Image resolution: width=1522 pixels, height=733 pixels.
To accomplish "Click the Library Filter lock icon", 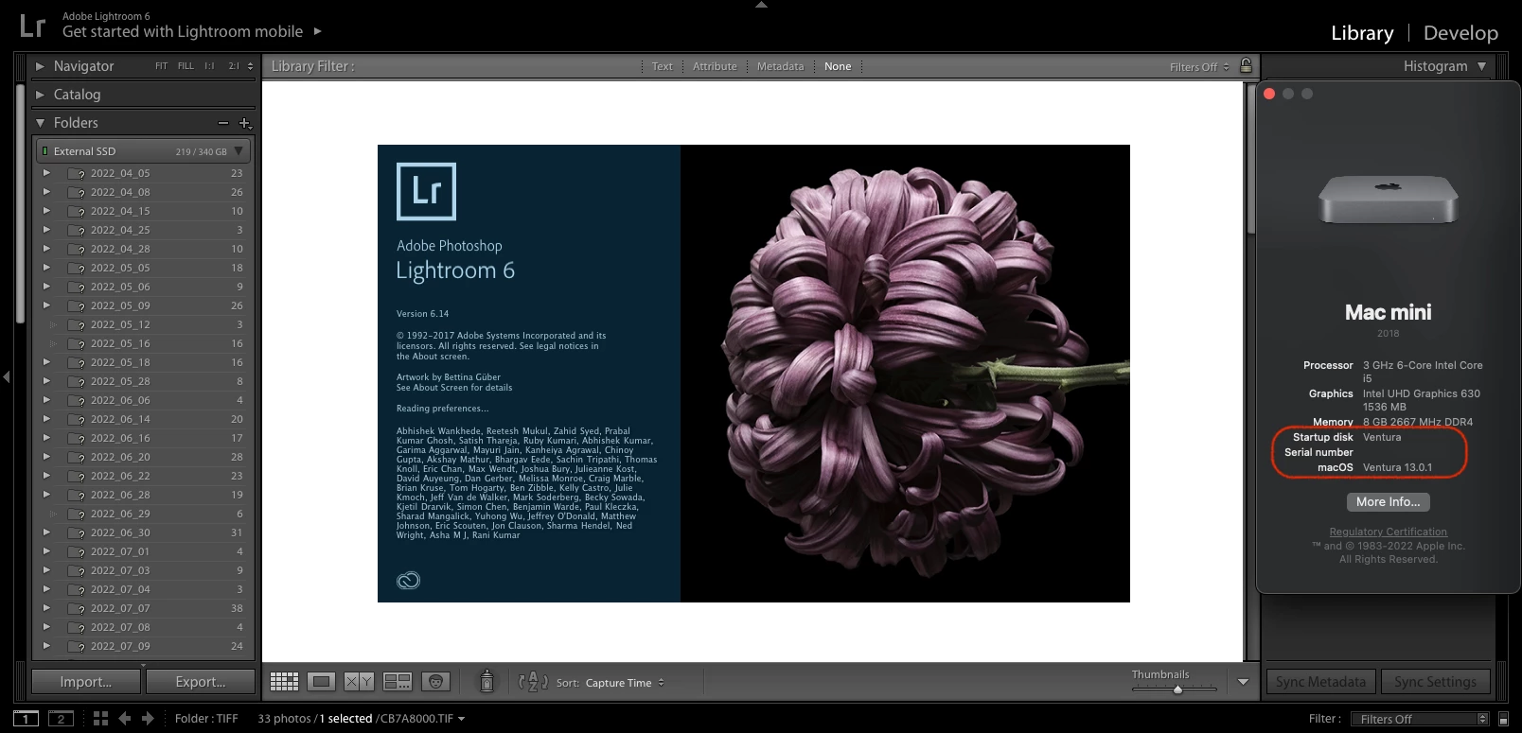I will [1247, 65].
